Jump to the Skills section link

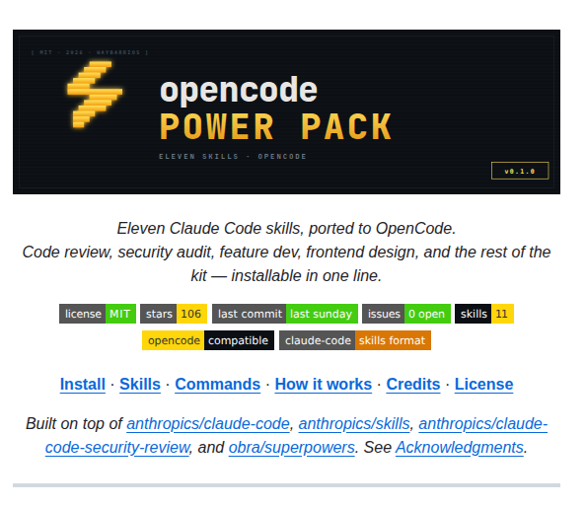tap(140, 385)
